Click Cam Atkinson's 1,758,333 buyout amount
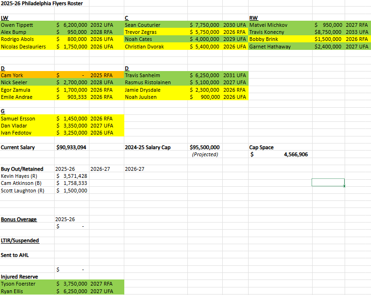 pos(72,183)
